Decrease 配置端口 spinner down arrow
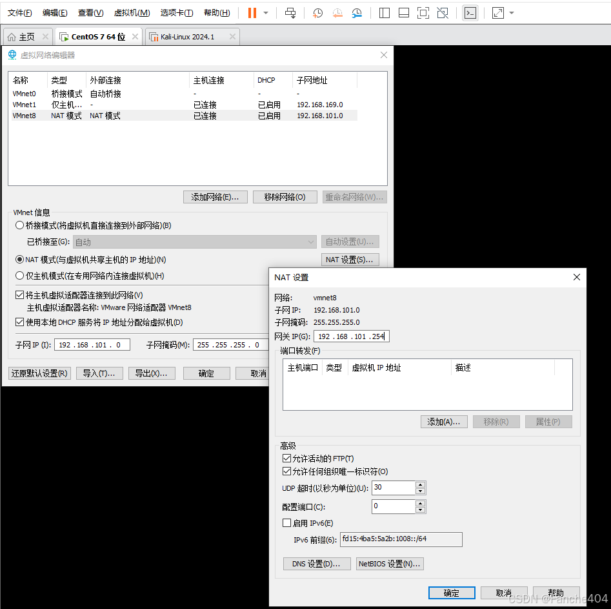This screenshot has width=611, height=609. coord(420,510)
